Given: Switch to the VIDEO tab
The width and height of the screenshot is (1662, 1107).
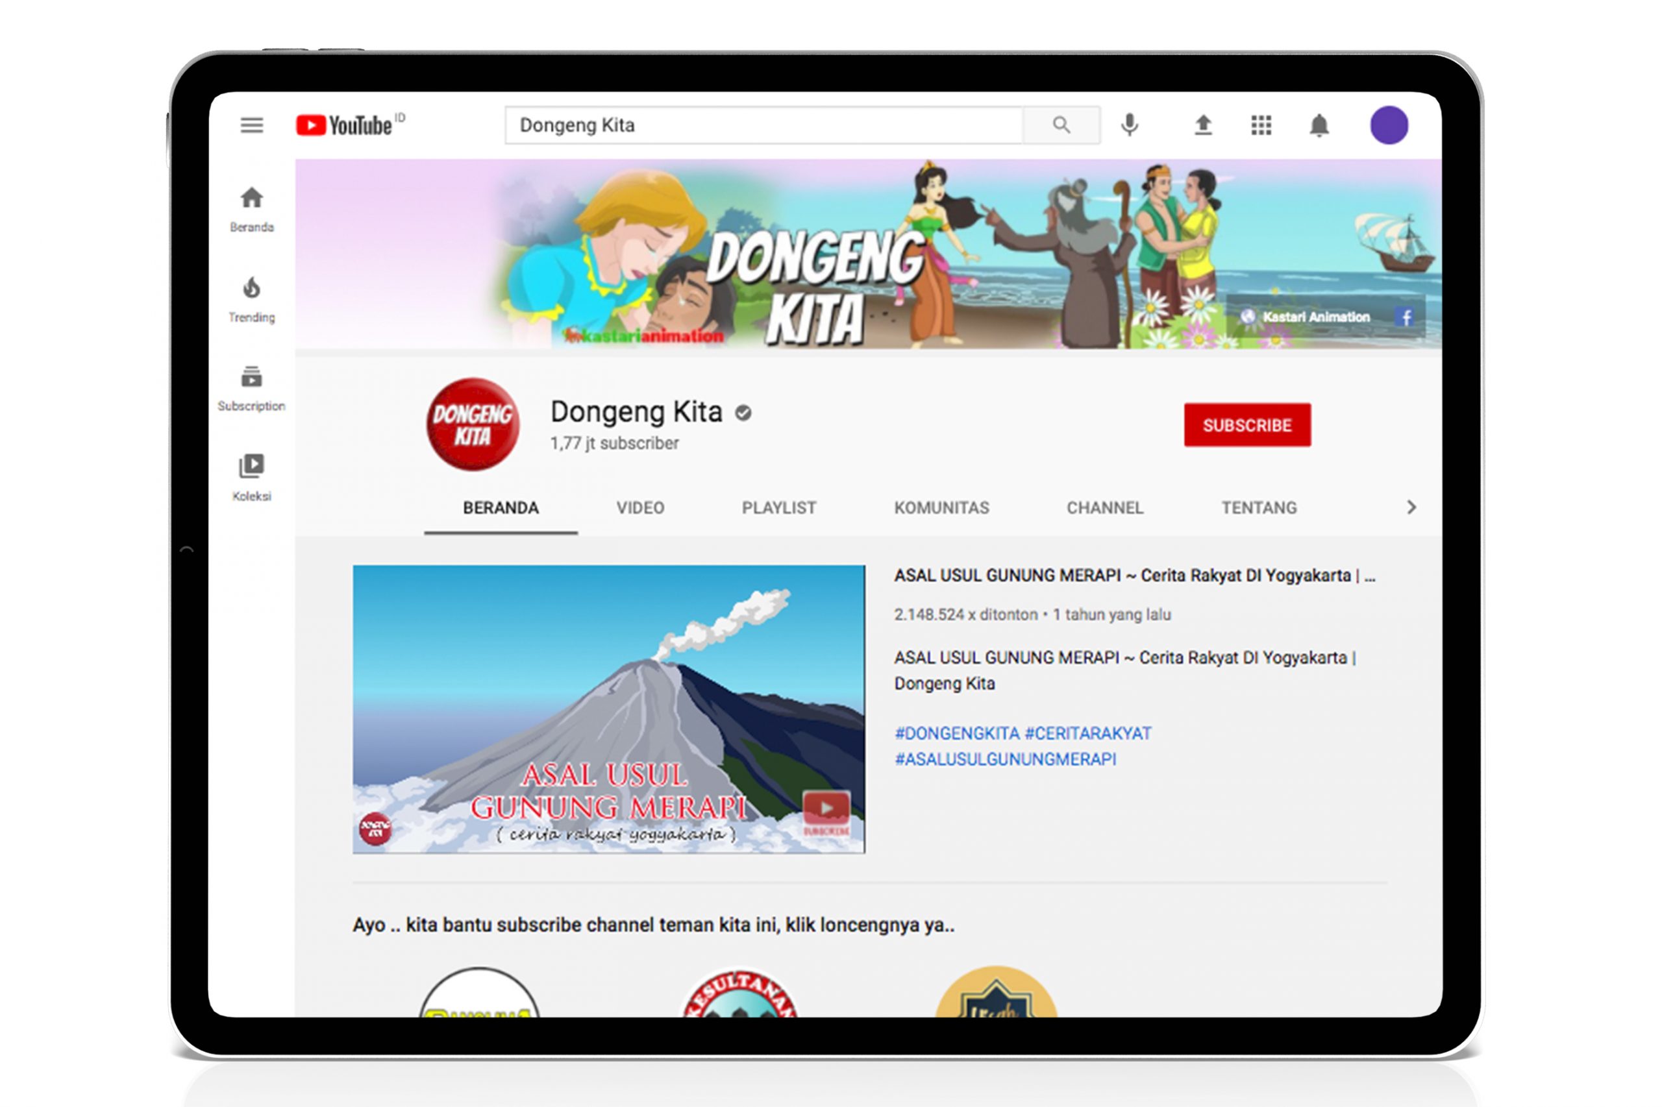Looking at the screenshot, I should (640, 507).
